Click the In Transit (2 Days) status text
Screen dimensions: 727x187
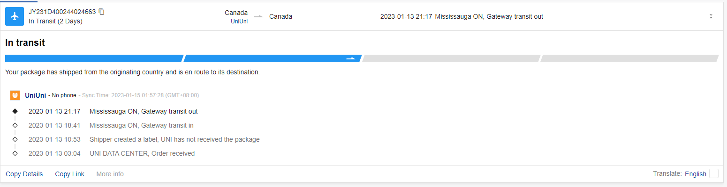pos(55,21)
